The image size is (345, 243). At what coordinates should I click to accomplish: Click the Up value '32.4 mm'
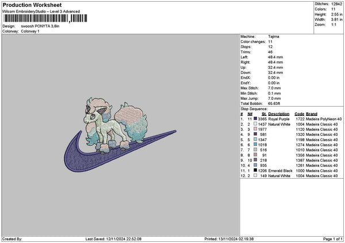(275, 68)
